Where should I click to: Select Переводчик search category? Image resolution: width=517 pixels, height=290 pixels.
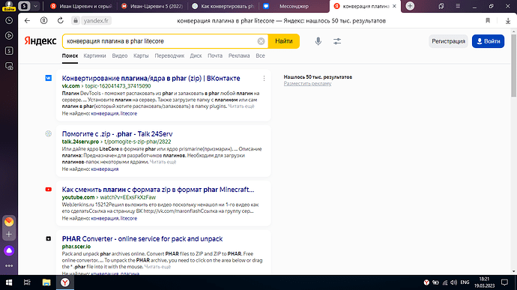[x=169, y=55]
